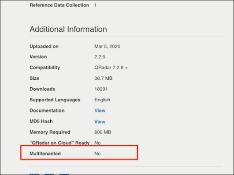The width and height of the screenshot is (234, 175).
Task: Select the Supported Languages value English
Action: (x=102, y=100)
